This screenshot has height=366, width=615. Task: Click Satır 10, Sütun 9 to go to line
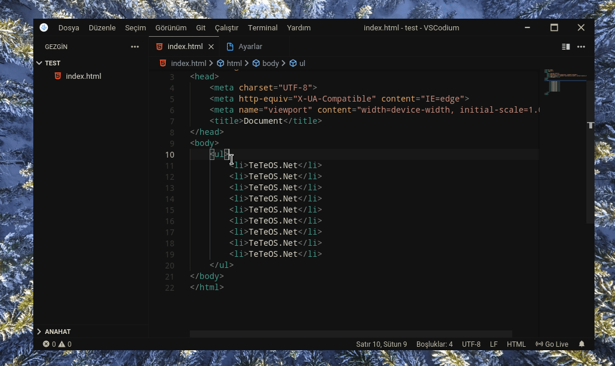381,344
